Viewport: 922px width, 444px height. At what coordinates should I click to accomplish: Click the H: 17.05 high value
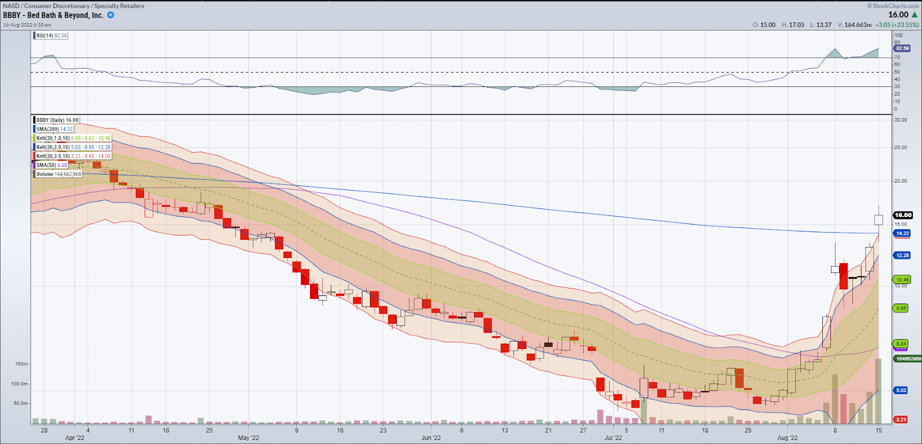(x=793, y=25)
